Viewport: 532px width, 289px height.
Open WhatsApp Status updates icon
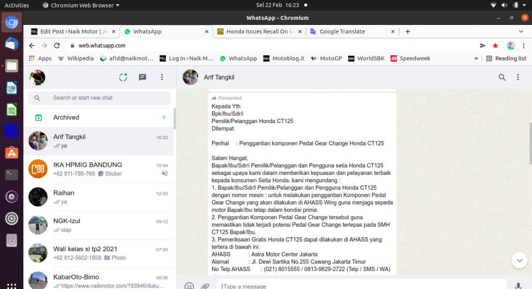(x=123, y=77)
